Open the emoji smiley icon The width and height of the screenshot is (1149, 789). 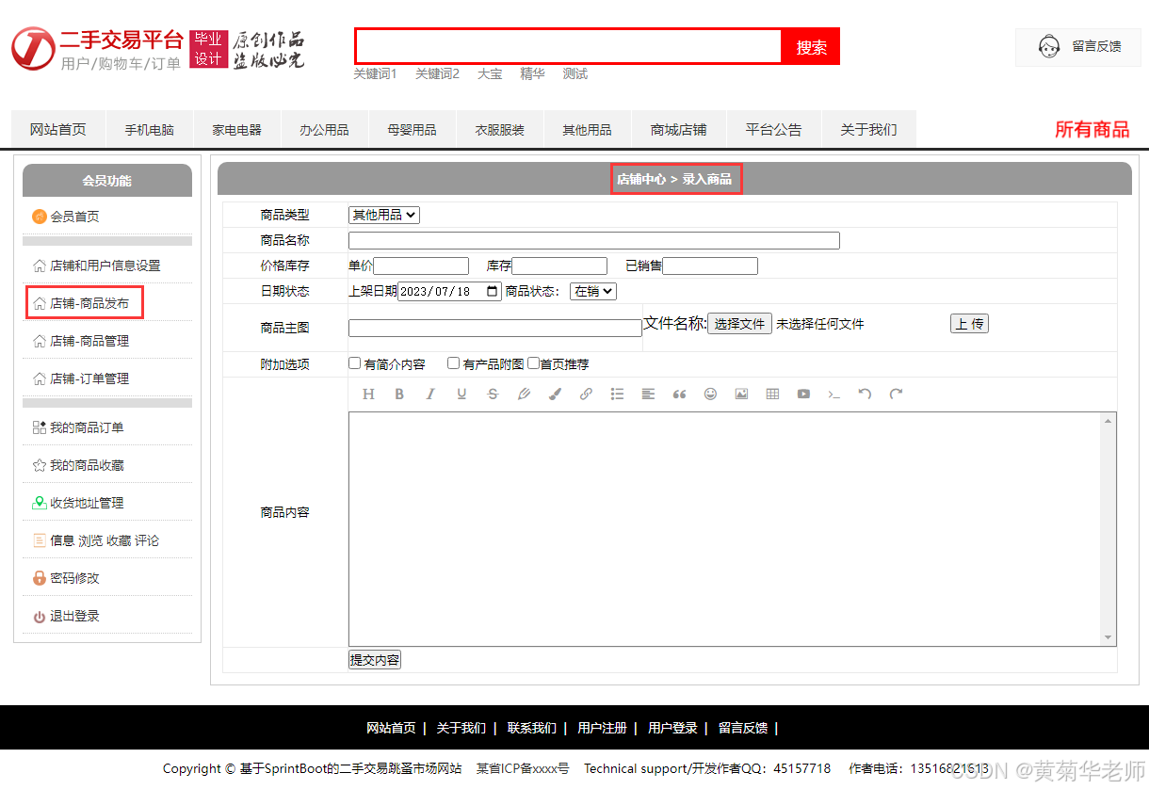710,394
